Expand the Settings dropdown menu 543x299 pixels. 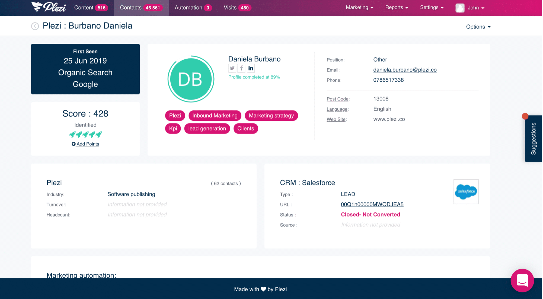432,8
